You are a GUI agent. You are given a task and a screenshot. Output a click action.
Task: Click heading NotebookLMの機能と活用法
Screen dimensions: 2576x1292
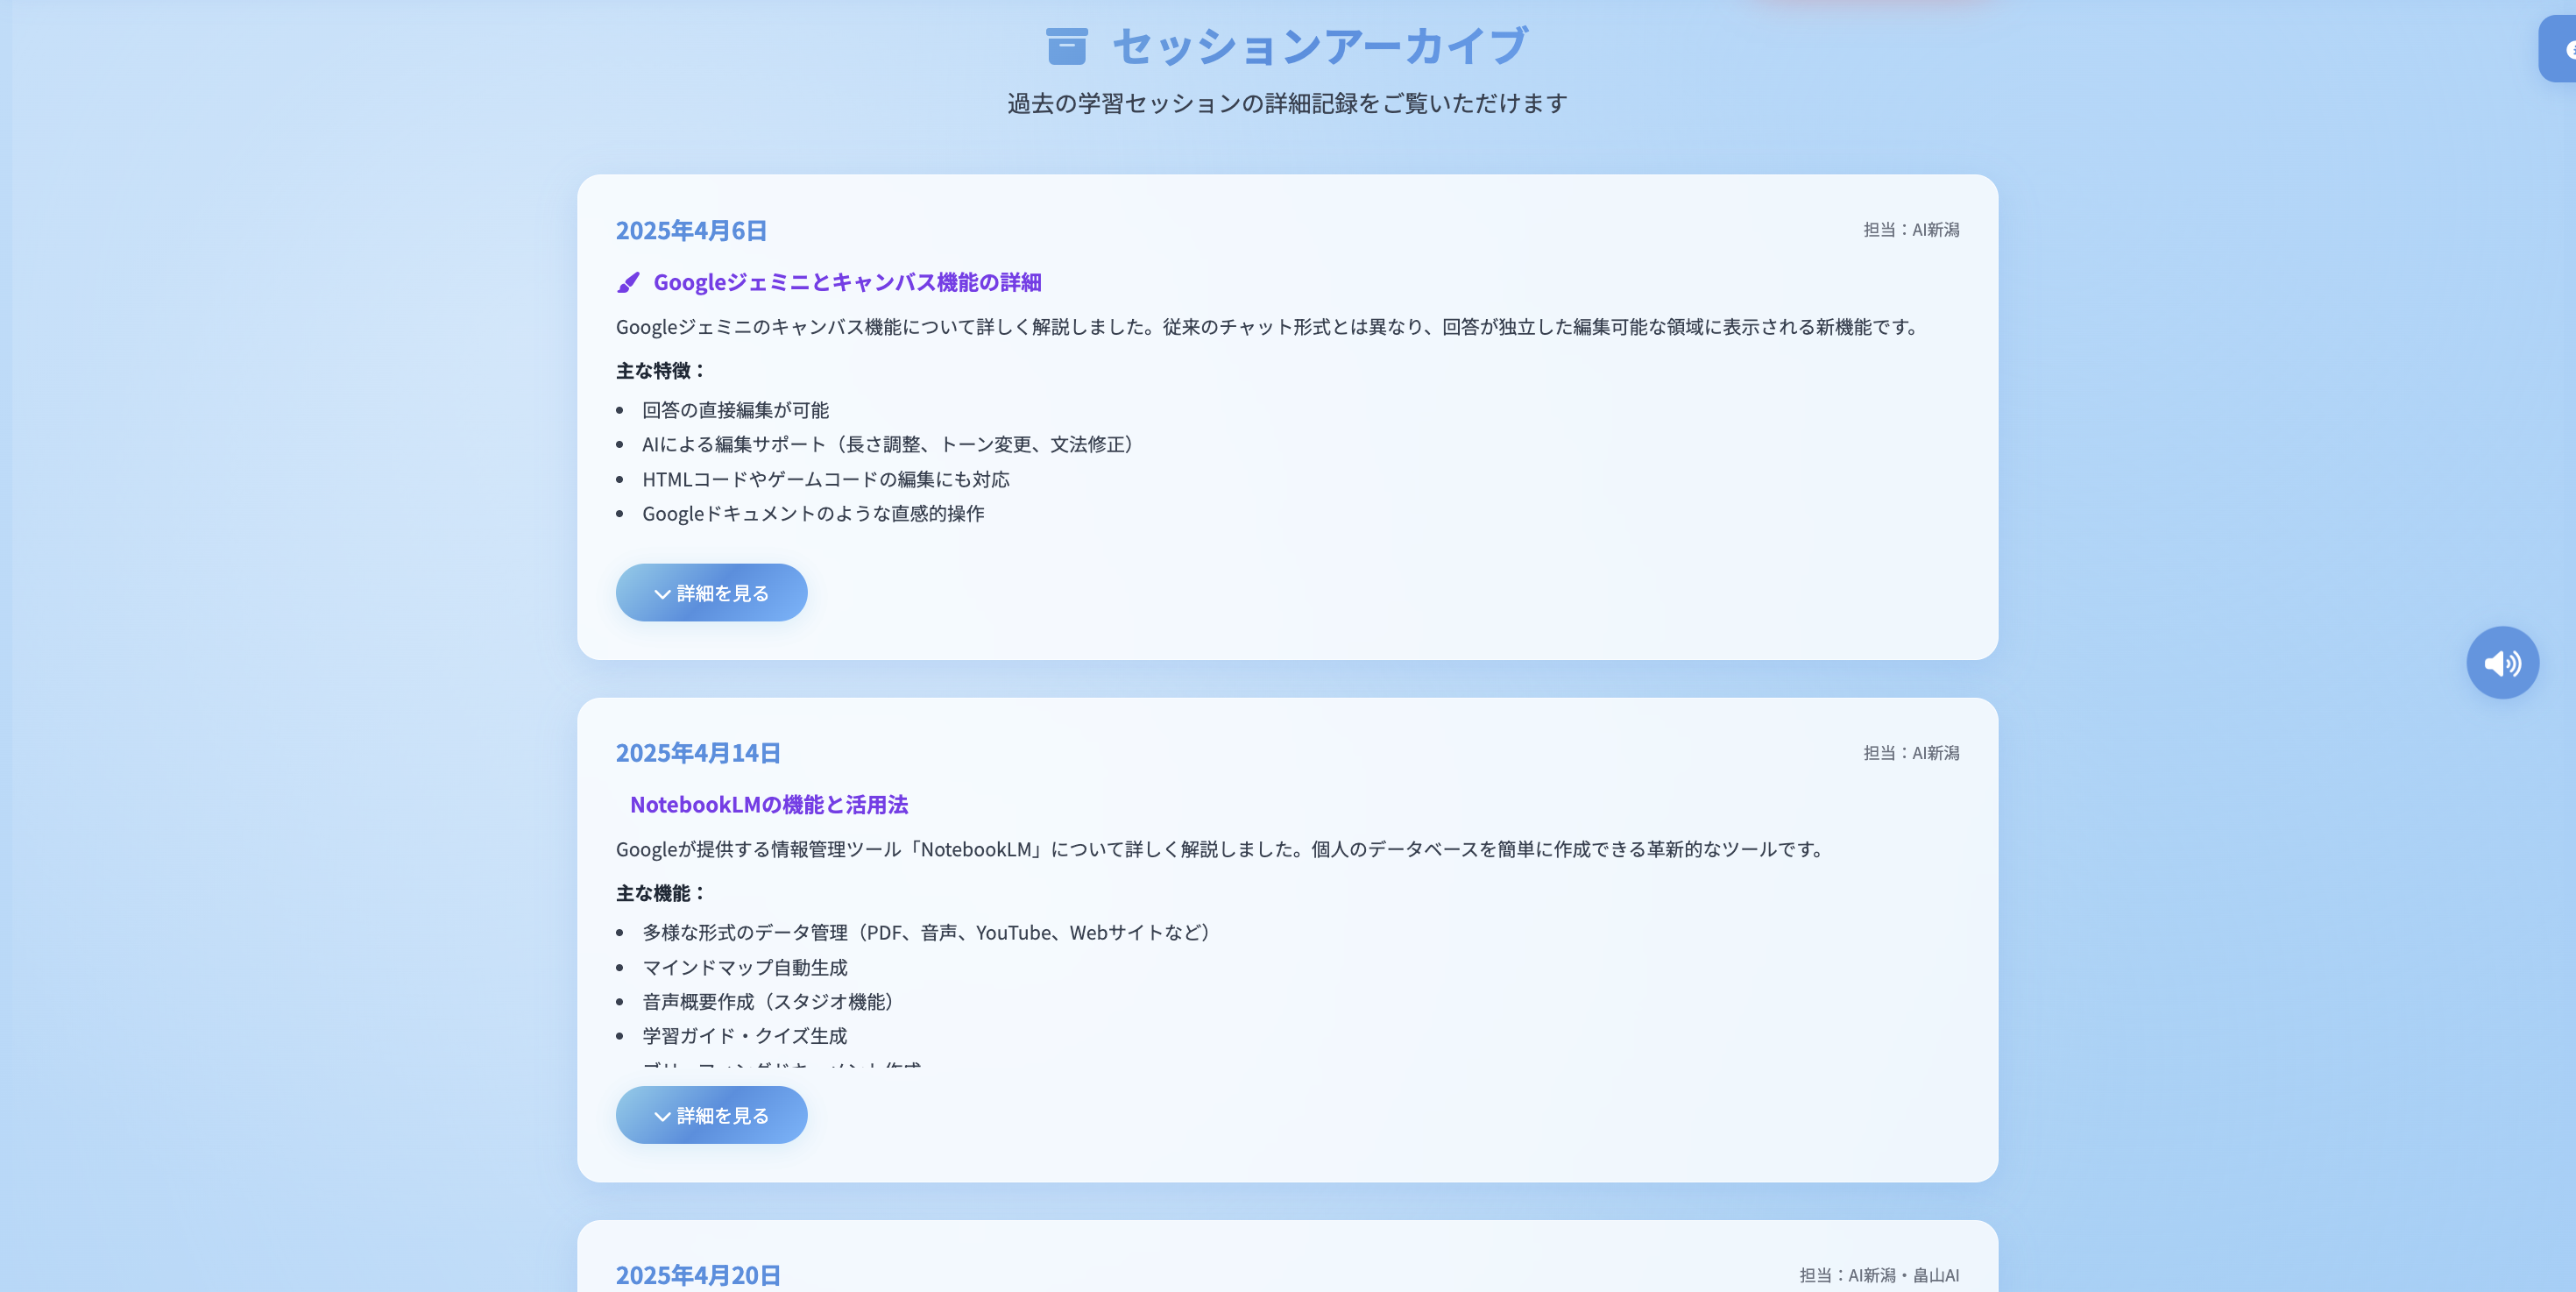769,804
